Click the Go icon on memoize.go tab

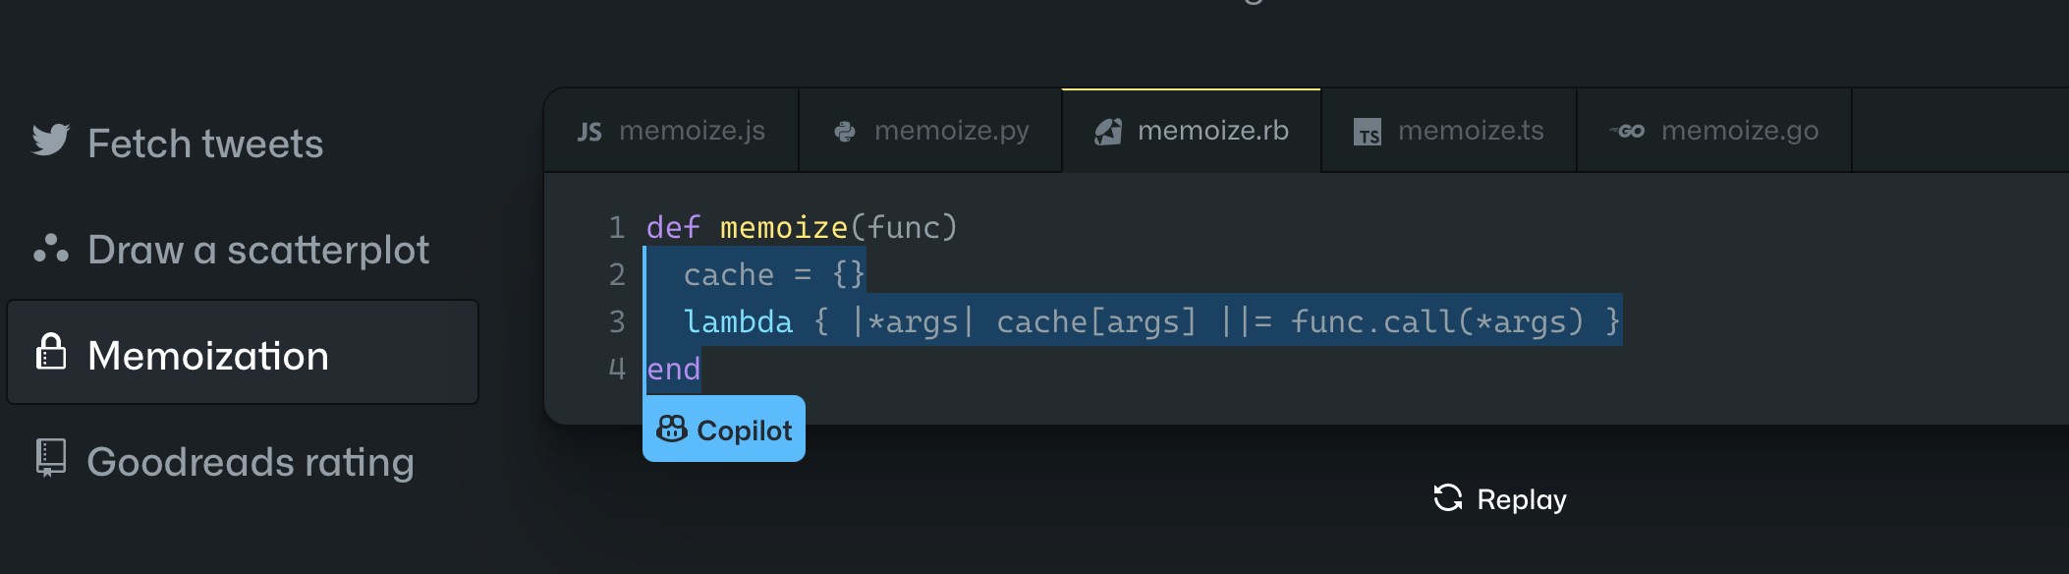1627,131
